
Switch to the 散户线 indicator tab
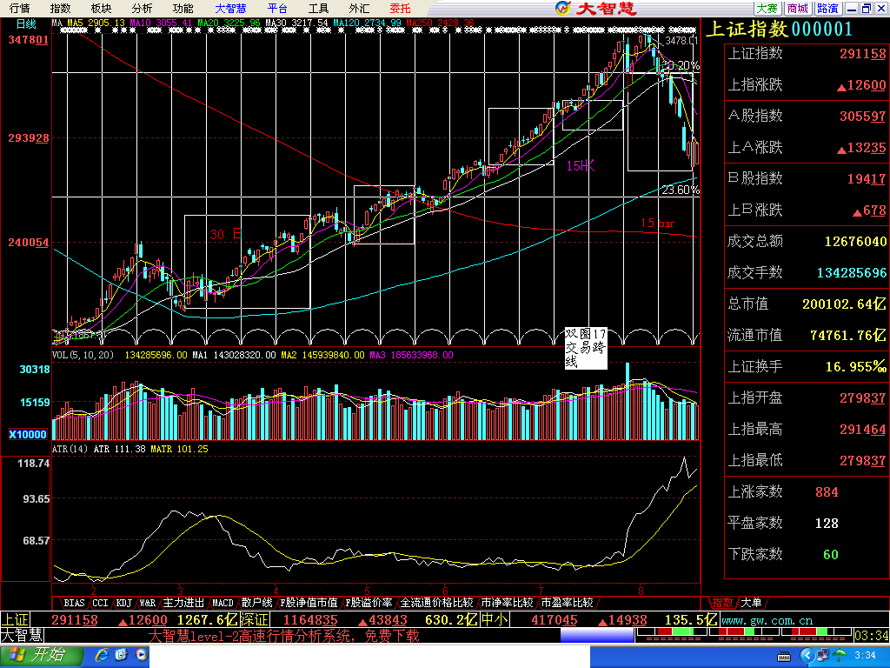click(256, 603)
